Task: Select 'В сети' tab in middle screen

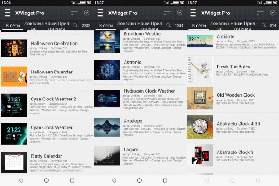Action: tap(106, 26)
